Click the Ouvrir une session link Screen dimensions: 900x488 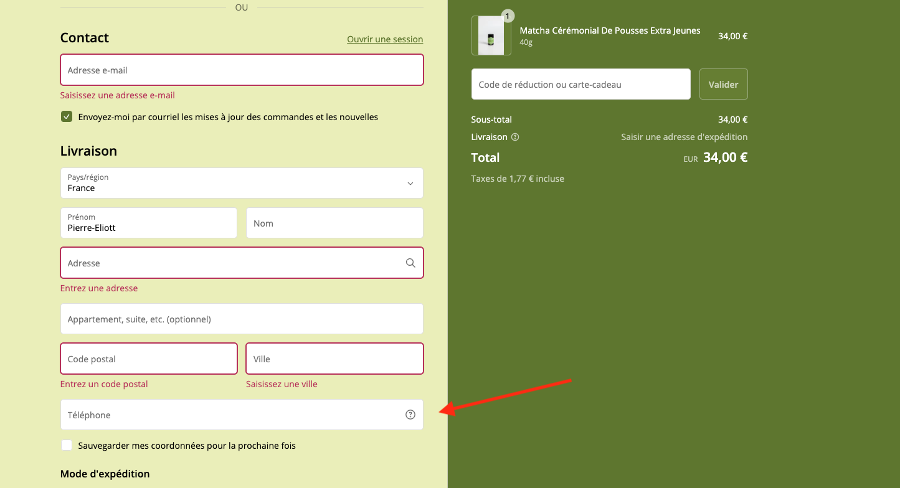click(385, 39)
